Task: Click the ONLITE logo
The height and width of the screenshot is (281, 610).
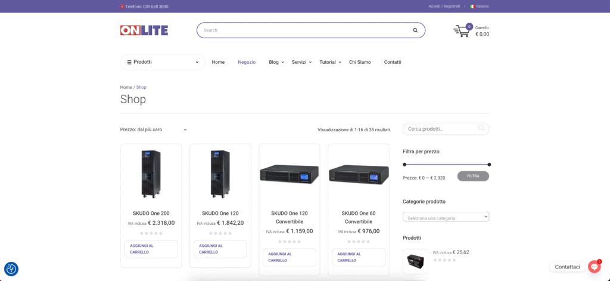Action: click(x=144, y=30)
